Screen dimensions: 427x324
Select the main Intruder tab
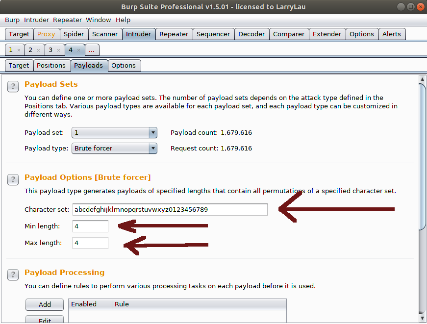coord(138,34)
